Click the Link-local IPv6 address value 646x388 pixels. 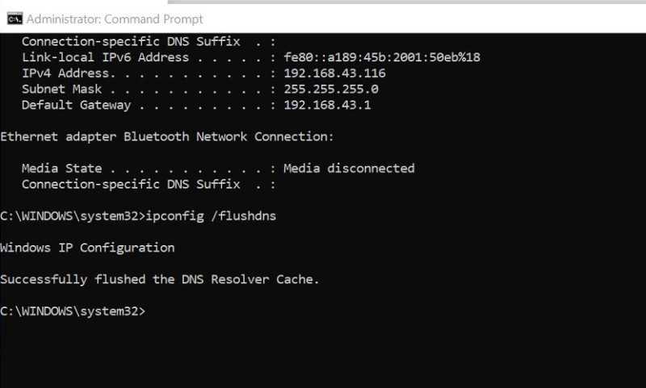coord(382,57)
